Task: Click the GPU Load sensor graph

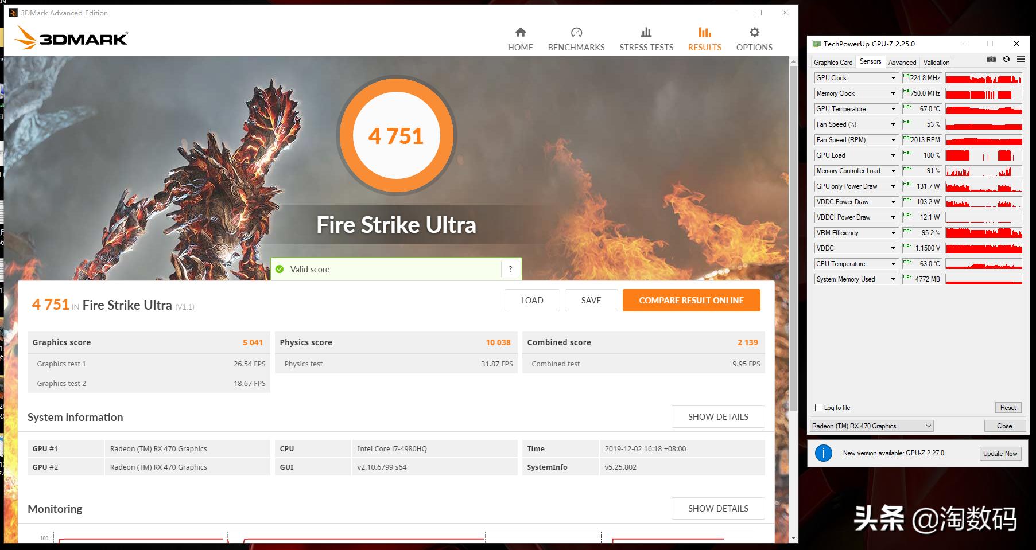Action: click(x=984, y=155)
